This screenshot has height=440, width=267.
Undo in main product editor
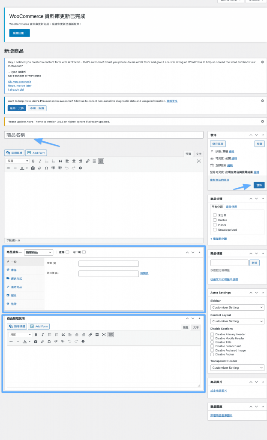66,168
